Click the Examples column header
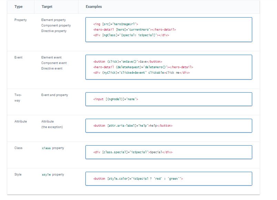The width and height of the screenshot is (277, 200). click(94, 7)
